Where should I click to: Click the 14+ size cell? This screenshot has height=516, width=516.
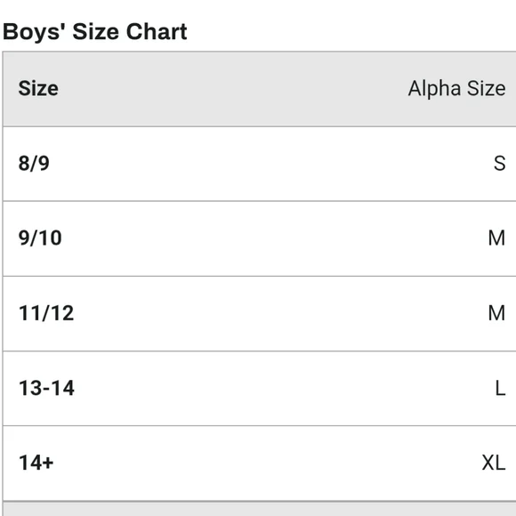pos(36,463)
